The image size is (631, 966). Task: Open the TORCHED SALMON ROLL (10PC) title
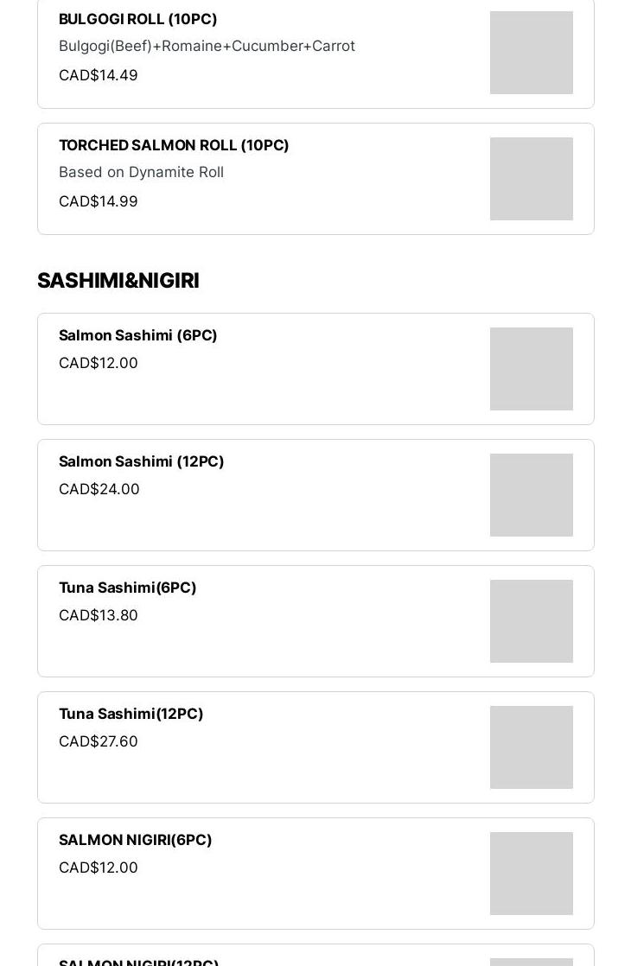174,145
